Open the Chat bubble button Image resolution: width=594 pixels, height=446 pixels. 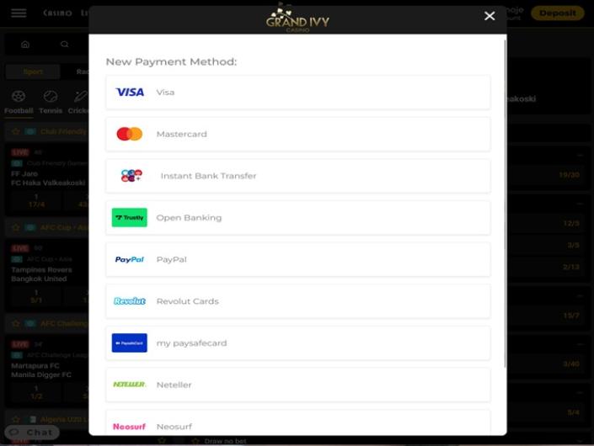pyautogui.click(x=32, y=432)
